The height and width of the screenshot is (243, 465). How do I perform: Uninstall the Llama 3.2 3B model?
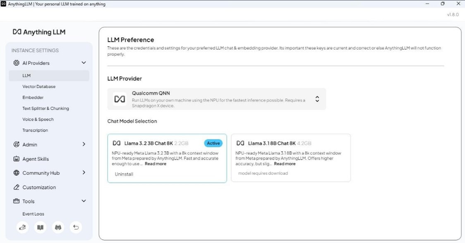(x=124, y=174)
